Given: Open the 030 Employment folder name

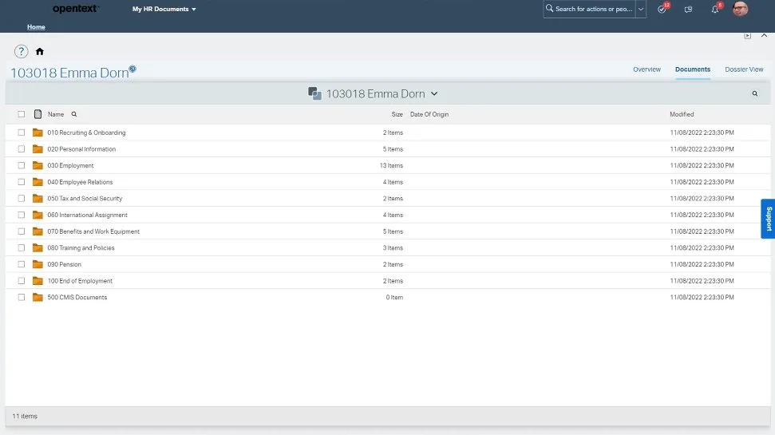Looking at the screenshot, I should point(70,165).
